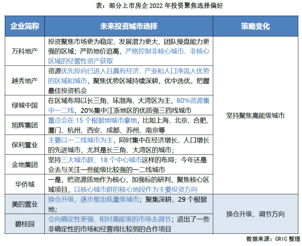Click the text "尤其是长三角、大湾区的城市"
Viewport: 302px width, 246px height.
click(x=129, y=150)
